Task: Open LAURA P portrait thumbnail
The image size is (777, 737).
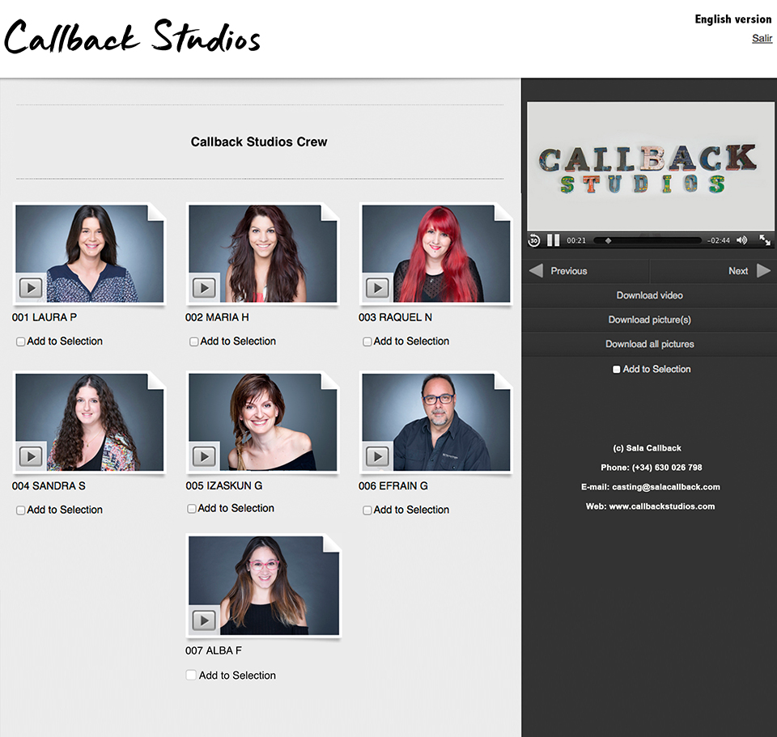Action: 89,253
